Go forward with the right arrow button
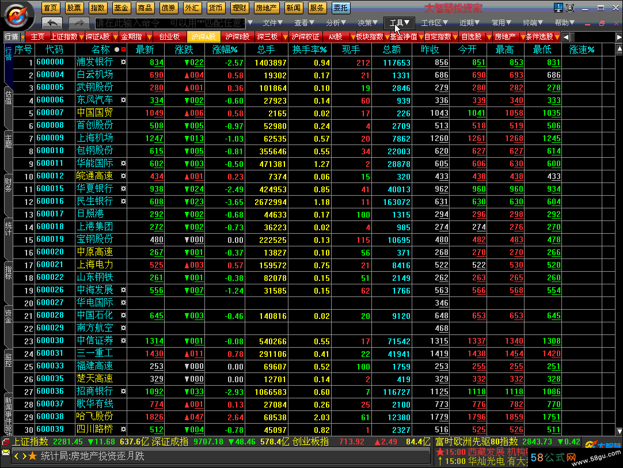 pos(79,22)
